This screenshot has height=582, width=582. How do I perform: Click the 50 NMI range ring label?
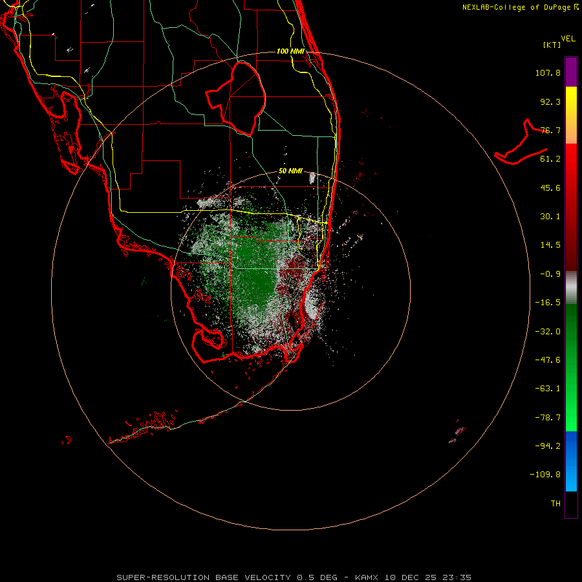[290, 171]
